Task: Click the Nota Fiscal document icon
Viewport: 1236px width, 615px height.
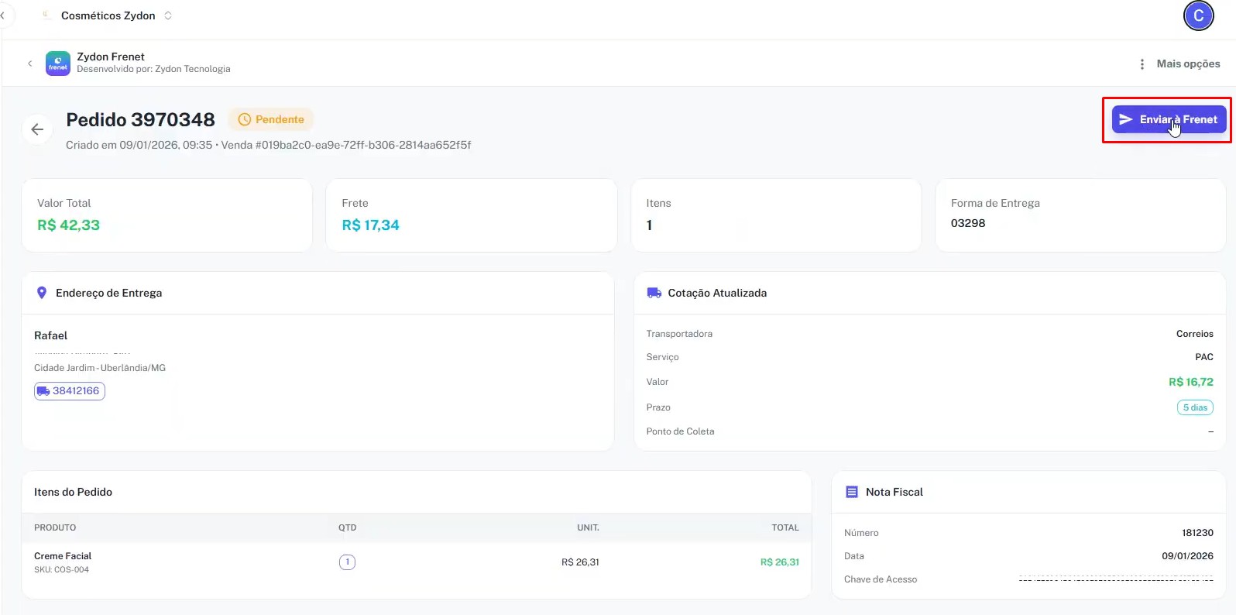Action: 852,492
